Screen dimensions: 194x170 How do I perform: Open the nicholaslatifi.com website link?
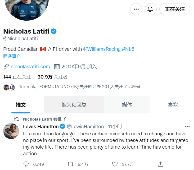point(30,67)
